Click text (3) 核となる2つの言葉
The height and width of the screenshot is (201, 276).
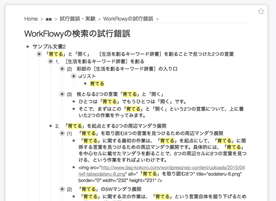pos(115,94)
